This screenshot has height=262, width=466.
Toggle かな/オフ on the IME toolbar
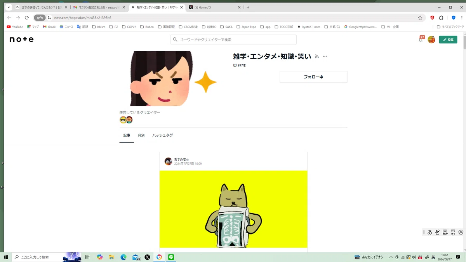coord(453,232)
